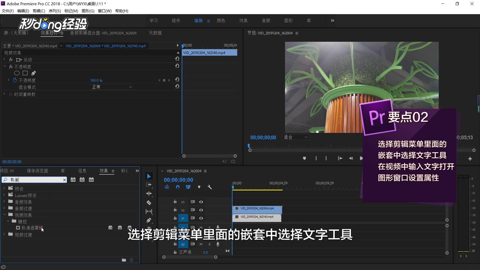Toggle sync lock for track V1
Screen dimensions: 480x270
point(192,218)
